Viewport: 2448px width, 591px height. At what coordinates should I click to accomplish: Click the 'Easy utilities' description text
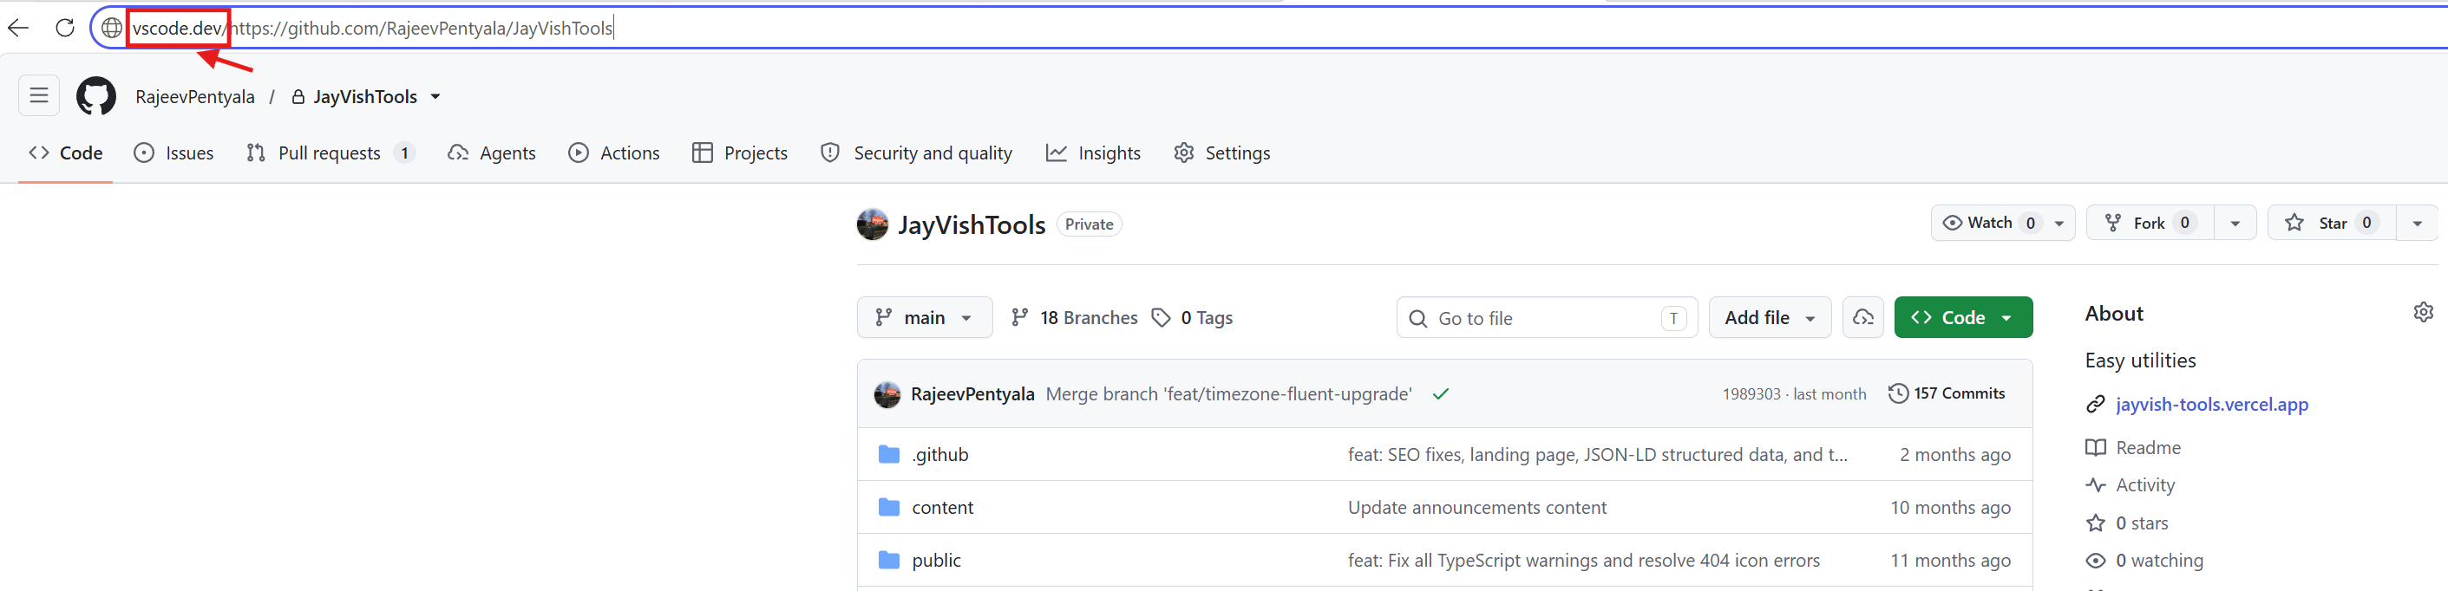point(2140,360)
